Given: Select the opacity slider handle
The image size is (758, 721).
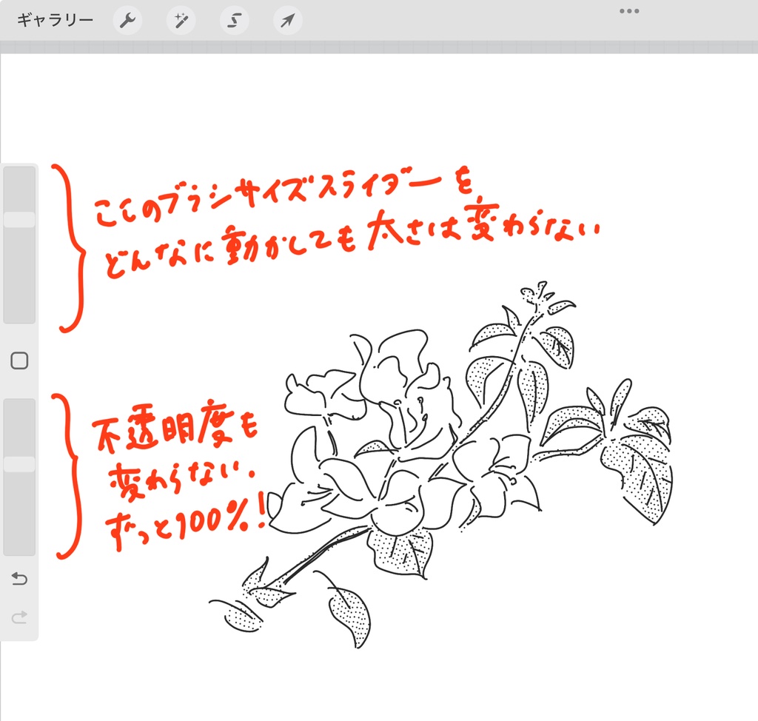Looking at the screenshot, I should [19, 465].
